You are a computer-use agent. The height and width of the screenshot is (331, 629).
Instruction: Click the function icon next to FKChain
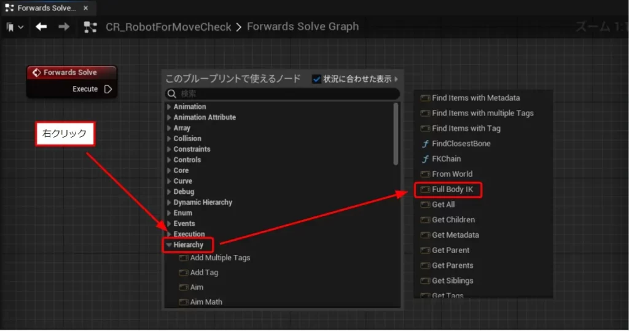point(424,159)
